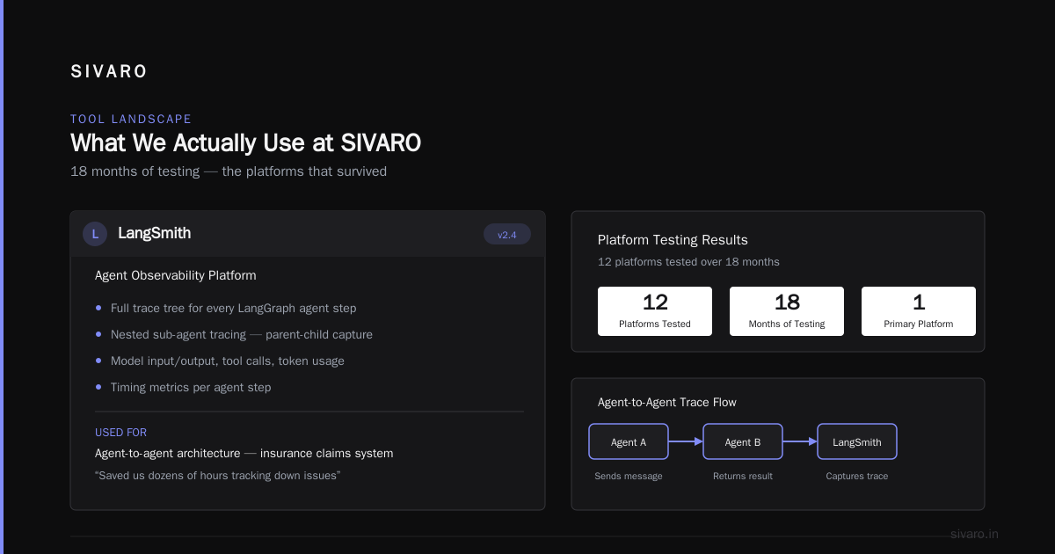Select the Agent A flow node
The width and height of the screenshot is (1055, 554).
pyautogui.click(x=629, y=442)
